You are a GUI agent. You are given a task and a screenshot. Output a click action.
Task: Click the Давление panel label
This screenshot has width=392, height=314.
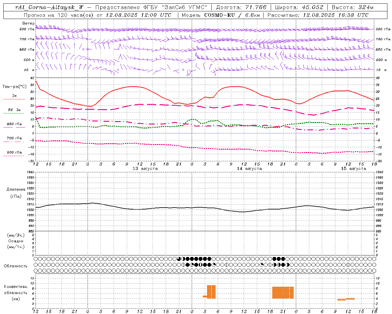[16, 190]
